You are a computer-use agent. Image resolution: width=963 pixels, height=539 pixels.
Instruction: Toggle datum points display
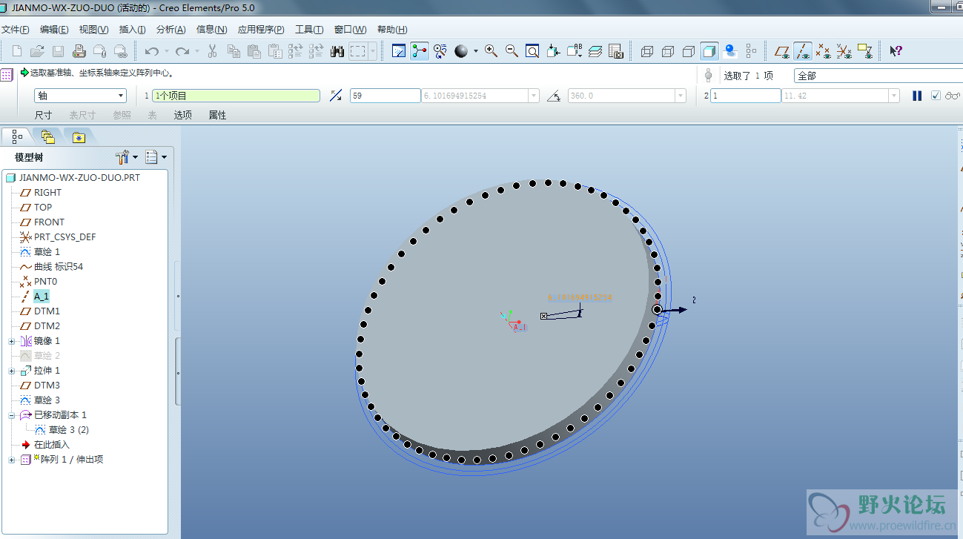coord(823,51)
